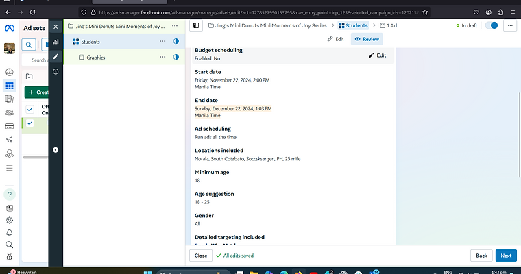Screen dimensions: 521x274
Task: Open the news feed icon below Help
Action: pos(10,208)
